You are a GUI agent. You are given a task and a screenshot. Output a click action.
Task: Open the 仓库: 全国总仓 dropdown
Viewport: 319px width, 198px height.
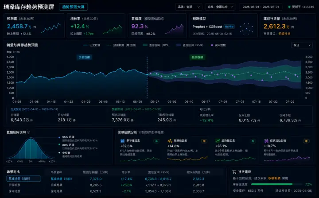[x=220, y=7]
